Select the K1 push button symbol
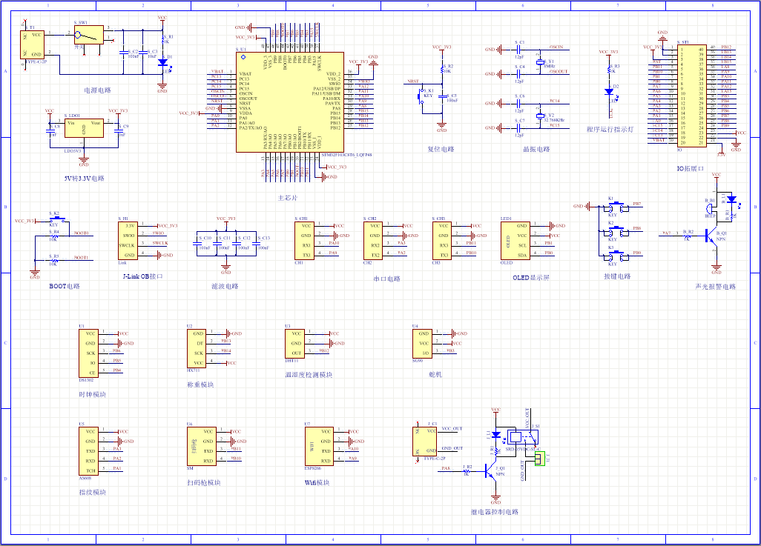761x546 pixels. 616,207
